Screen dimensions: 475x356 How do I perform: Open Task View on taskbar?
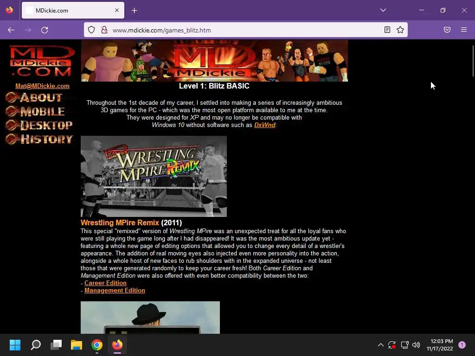coord(56,345)
